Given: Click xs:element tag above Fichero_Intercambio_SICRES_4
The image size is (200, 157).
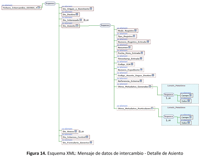Looking at the screenshot, I should [x=7, y=5].
